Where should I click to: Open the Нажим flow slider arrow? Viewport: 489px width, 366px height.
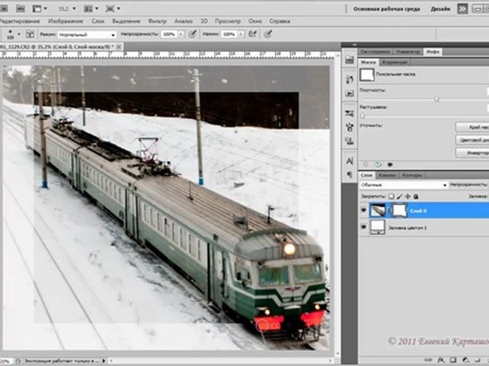tap(241, 34)
